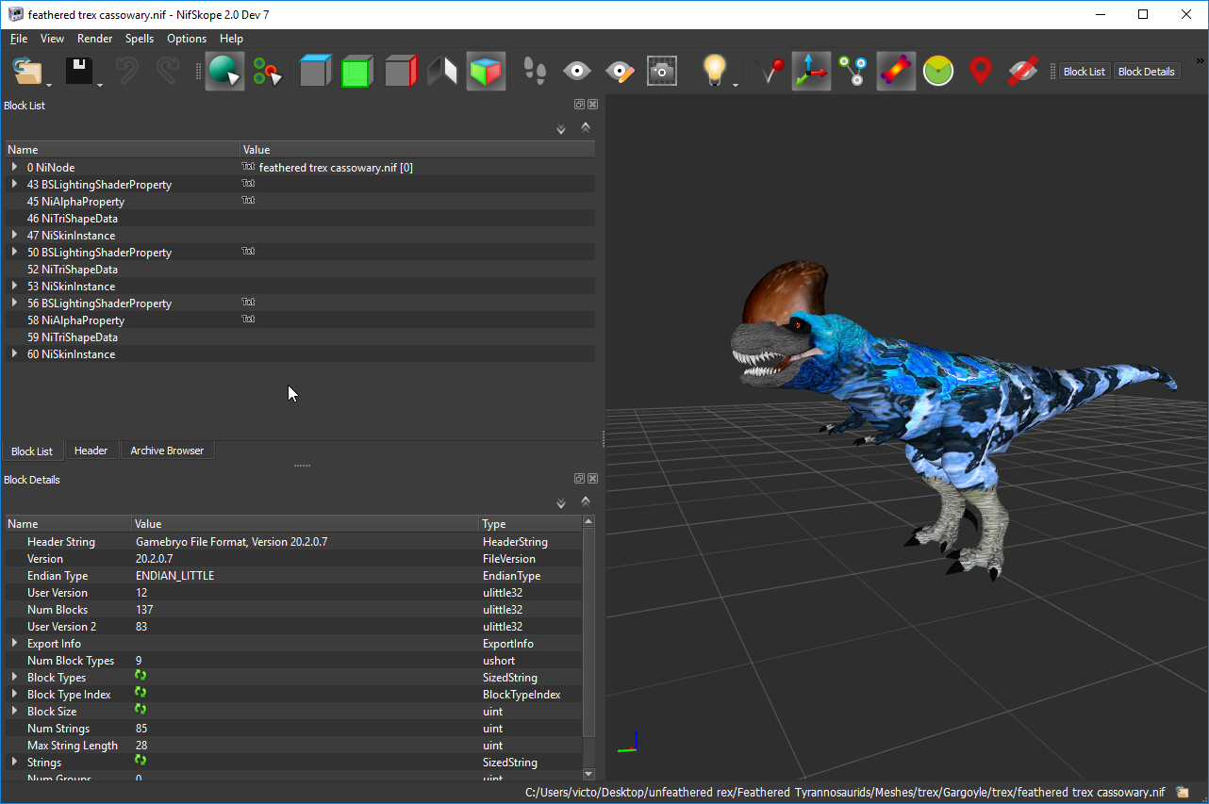Toggle the show axes icon

tap(810, 72)
